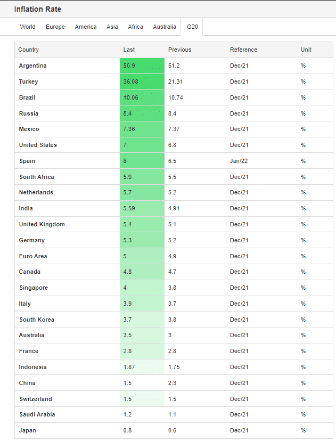This screenshot has width=336, height=442.
Task: Click the Inflation Rate heading
Action: 38,9
